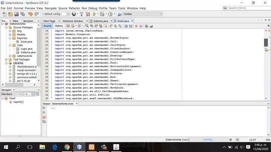Click Find Next Occurrence editor icon
The width and height of the screenshot is (271, 152).
point(96,26)
